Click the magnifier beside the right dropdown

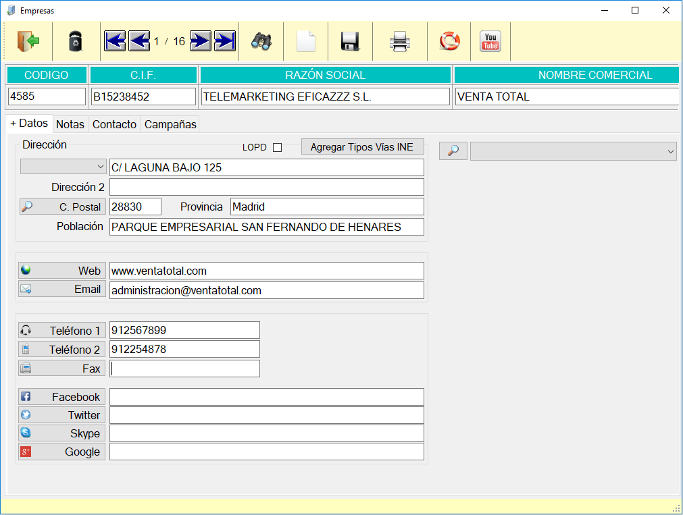453,151
